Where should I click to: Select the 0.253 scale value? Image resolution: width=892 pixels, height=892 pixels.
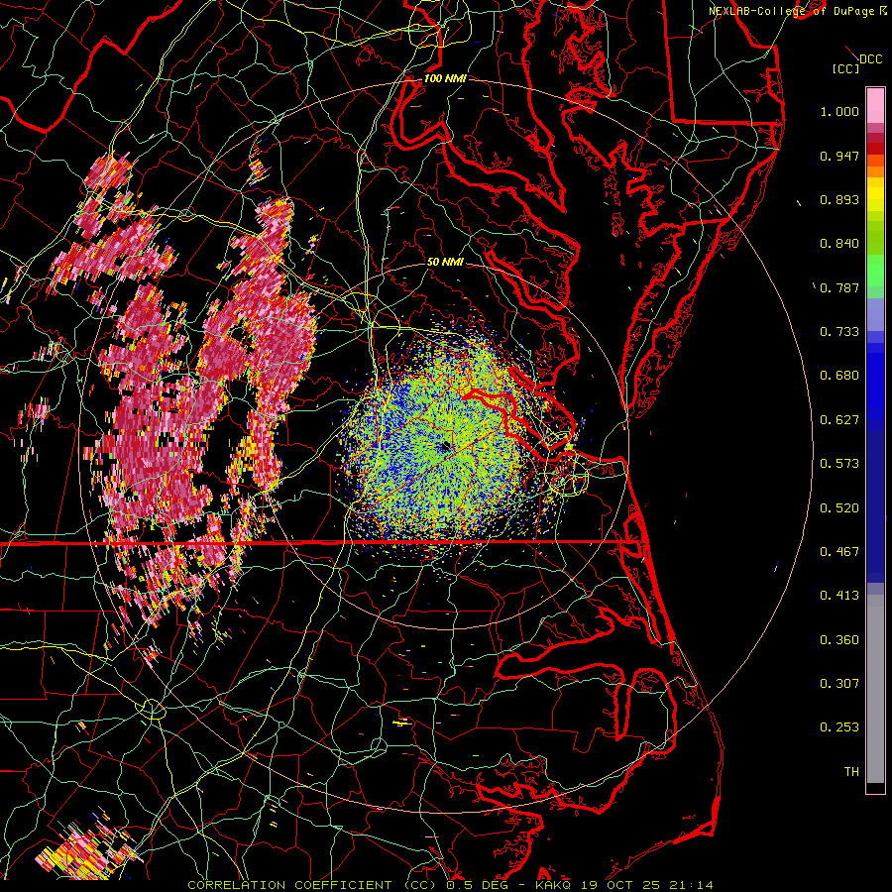coord(839,727)
